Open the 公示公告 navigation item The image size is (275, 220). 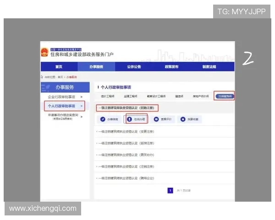click(x=134, y=66)
